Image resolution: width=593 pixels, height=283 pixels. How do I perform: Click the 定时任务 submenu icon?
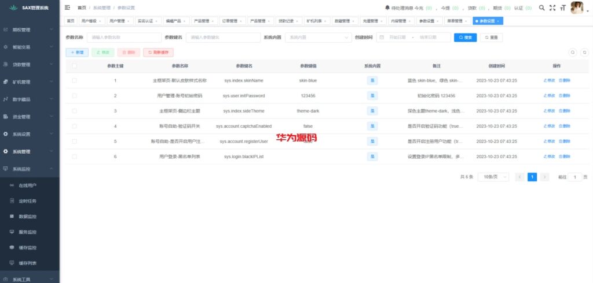click(x=12, y=201)
